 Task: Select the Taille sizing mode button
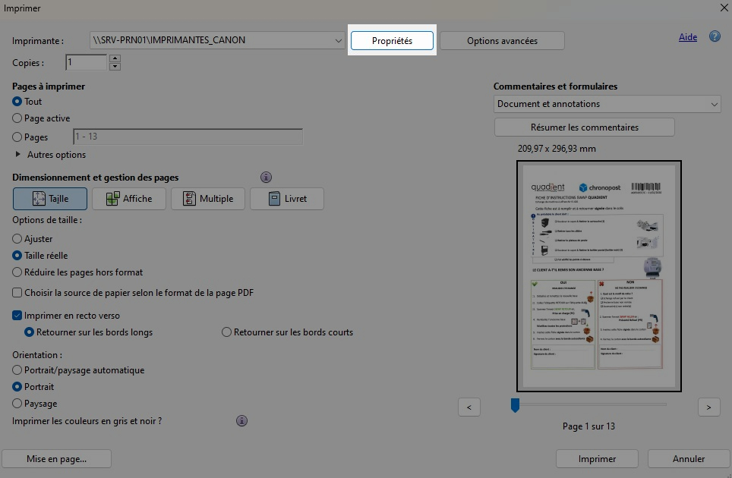point(50,199)
